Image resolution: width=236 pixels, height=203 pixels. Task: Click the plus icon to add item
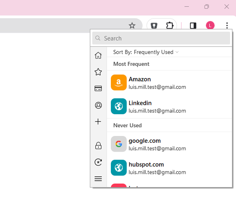point(98,121)
